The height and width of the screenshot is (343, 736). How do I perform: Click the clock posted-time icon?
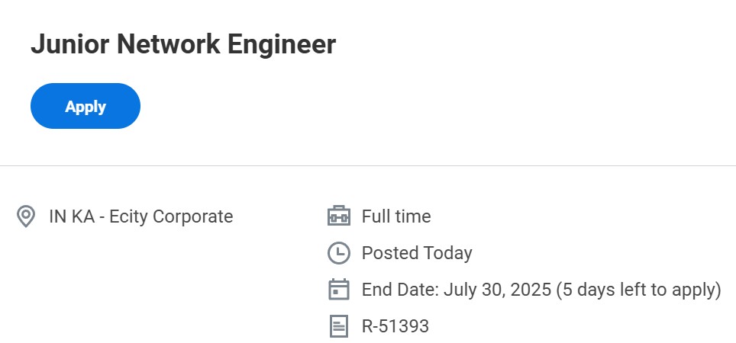point(338,253)
